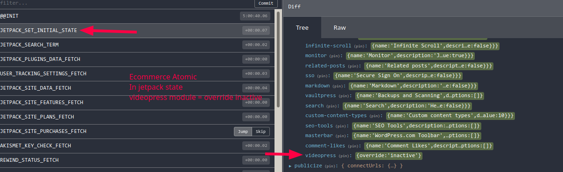Switch to the Tree tab

(302, 27)
